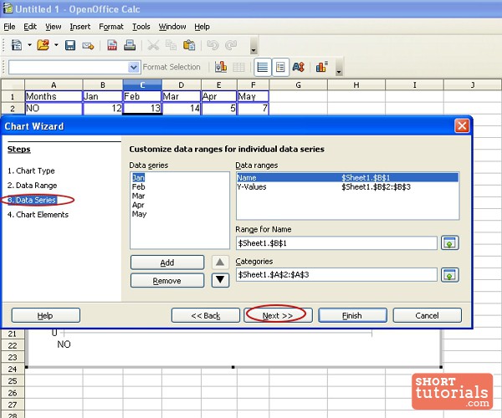Click the Categories input field
502x418 pixels.
tap(336, 275)
